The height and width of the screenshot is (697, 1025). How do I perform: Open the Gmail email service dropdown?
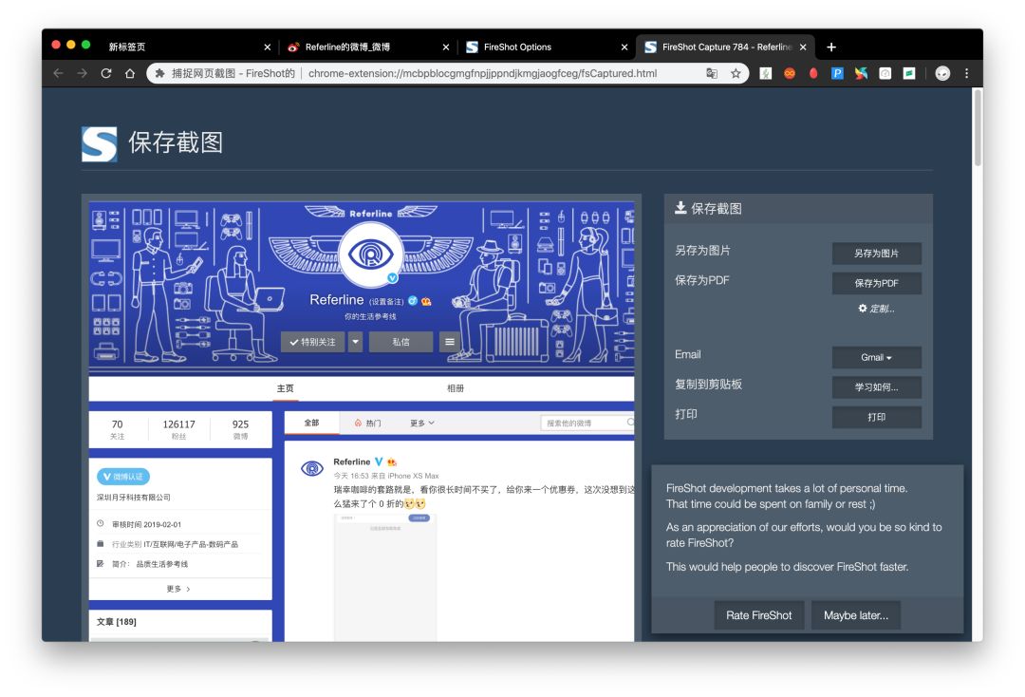875,357
